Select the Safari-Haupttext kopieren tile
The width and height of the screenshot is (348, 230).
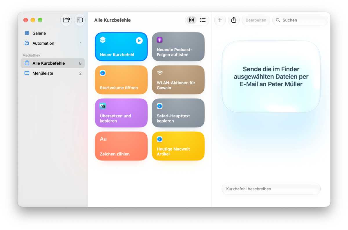(178, 113)
